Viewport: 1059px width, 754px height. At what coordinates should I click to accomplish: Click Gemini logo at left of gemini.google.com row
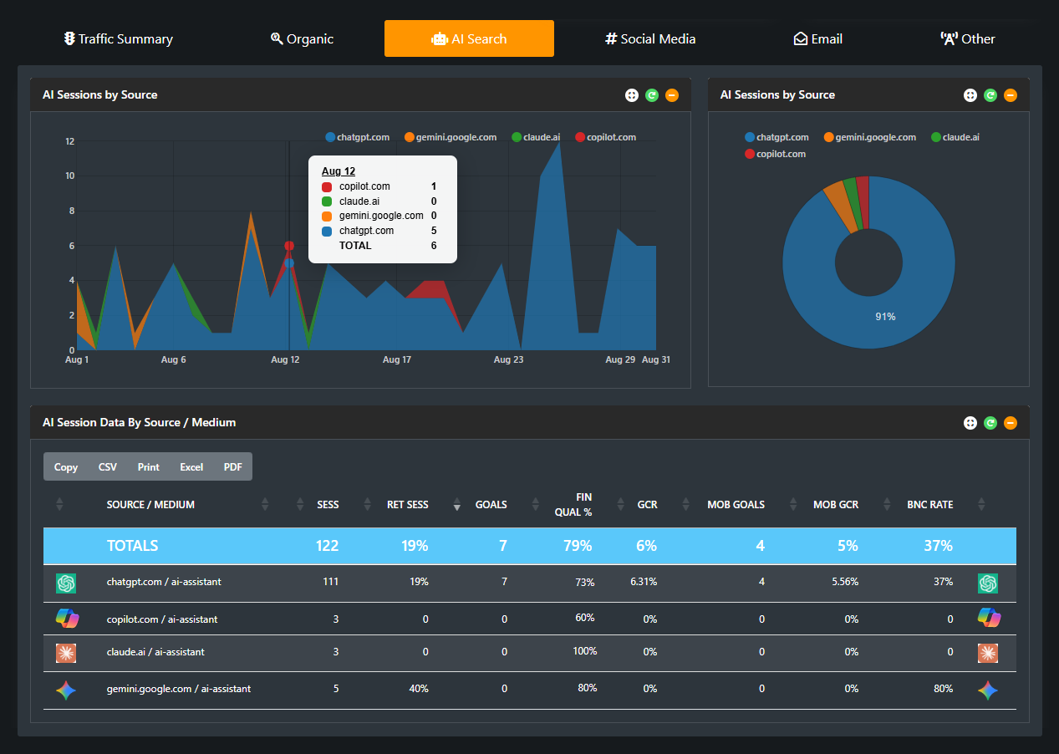66,690
